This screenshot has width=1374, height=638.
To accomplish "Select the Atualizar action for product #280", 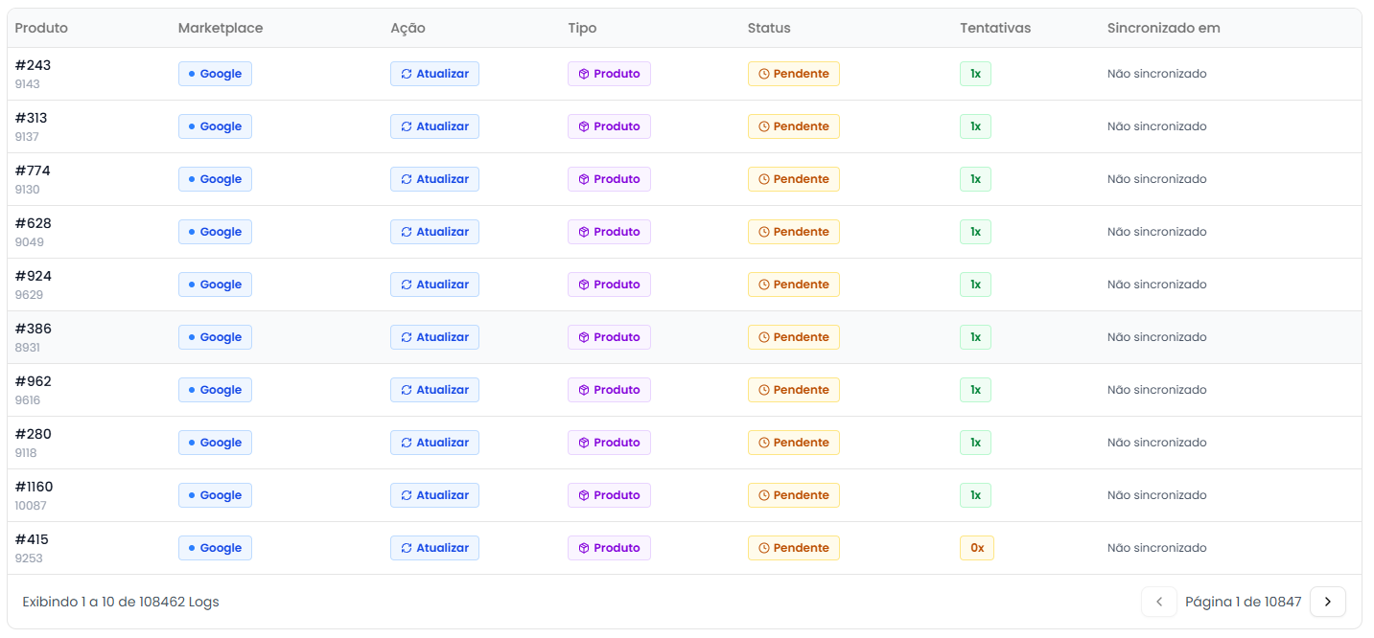I will point(434,443).
